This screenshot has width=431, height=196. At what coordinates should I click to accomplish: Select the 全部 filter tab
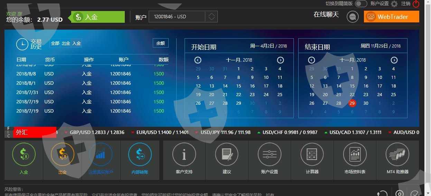coord(55,43)
